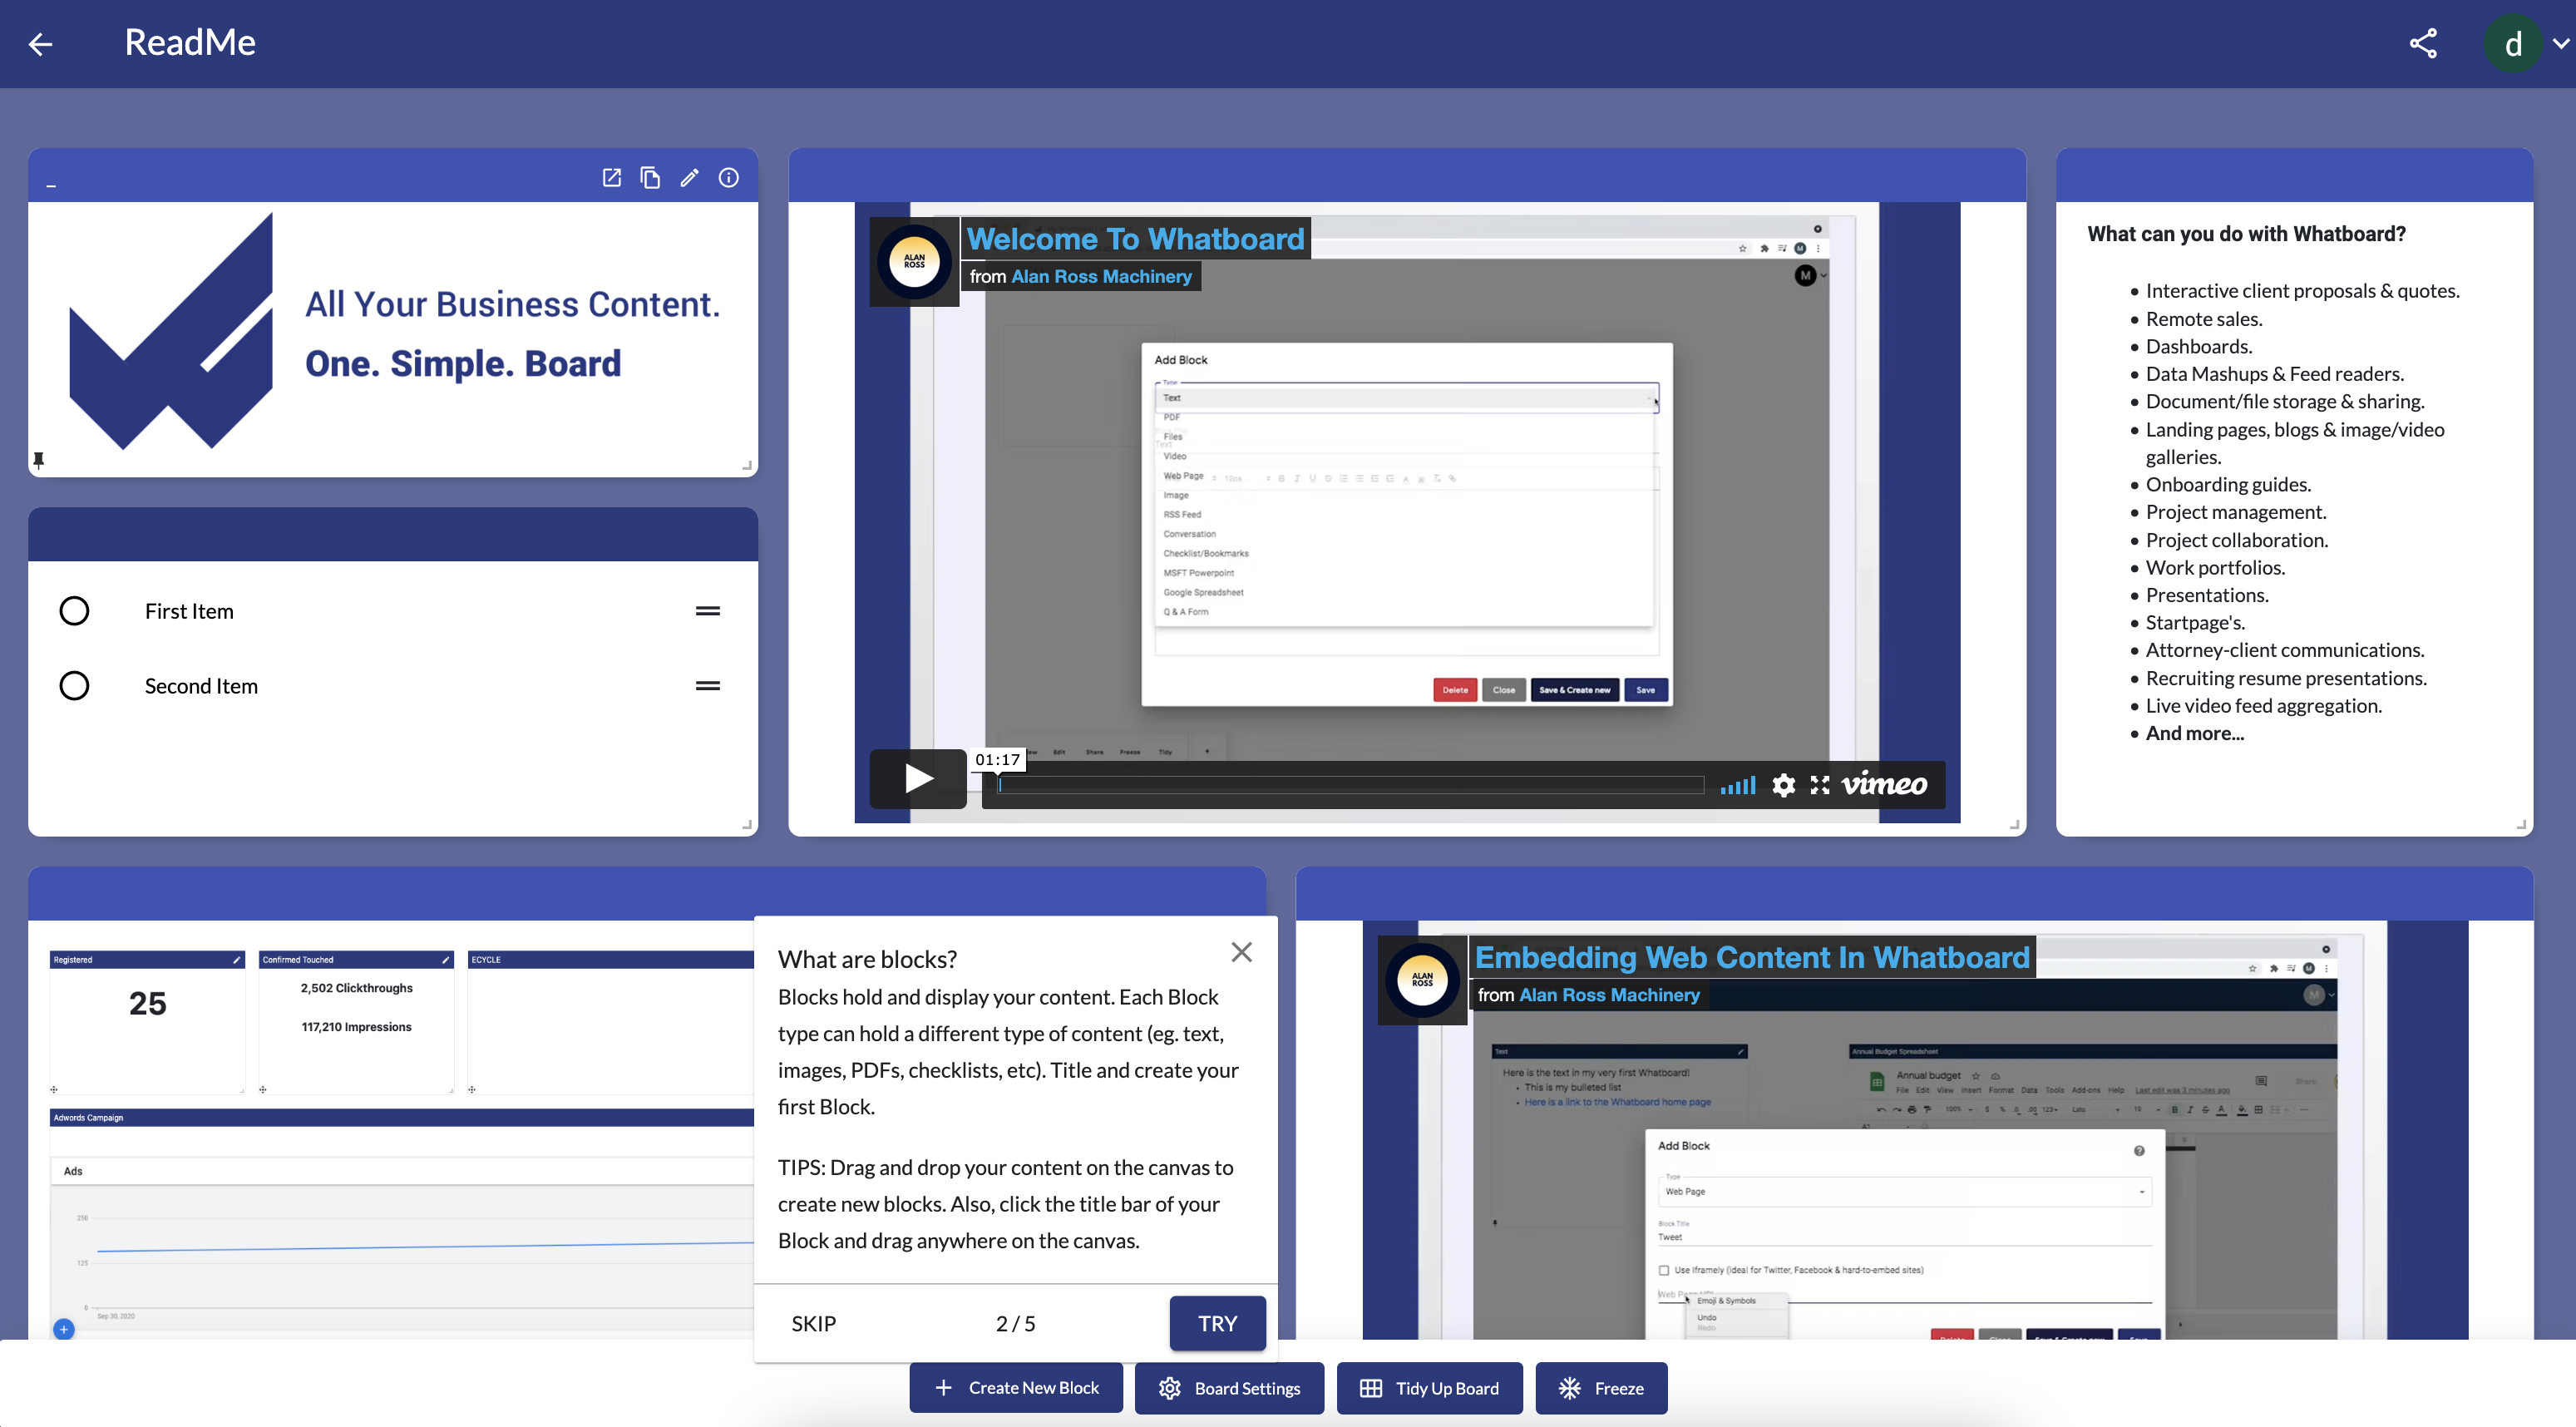Click the 'Startpage's.' bullet
2576x1427 pixels.
(x=2195, y=623)
